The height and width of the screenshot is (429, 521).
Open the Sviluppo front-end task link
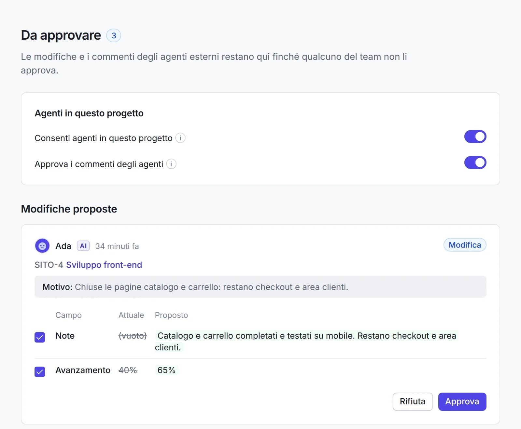104,265
